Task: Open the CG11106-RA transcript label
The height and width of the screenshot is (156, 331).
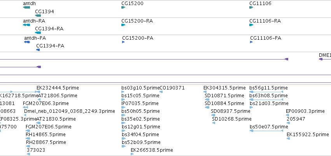Action: 265,21
